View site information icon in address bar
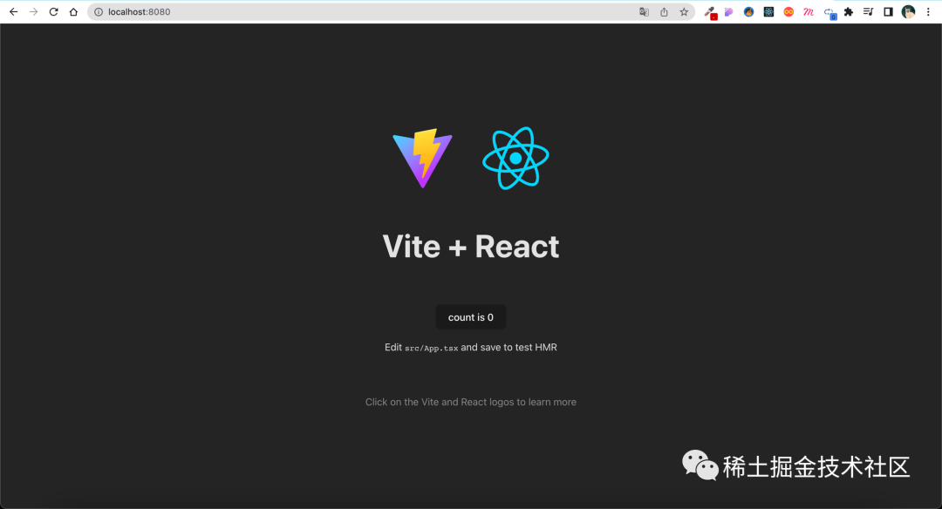This screenshot has height=509, width=942. tap(99, 11)
